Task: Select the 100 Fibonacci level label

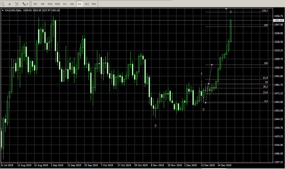Action: click(x=266, y=63)
